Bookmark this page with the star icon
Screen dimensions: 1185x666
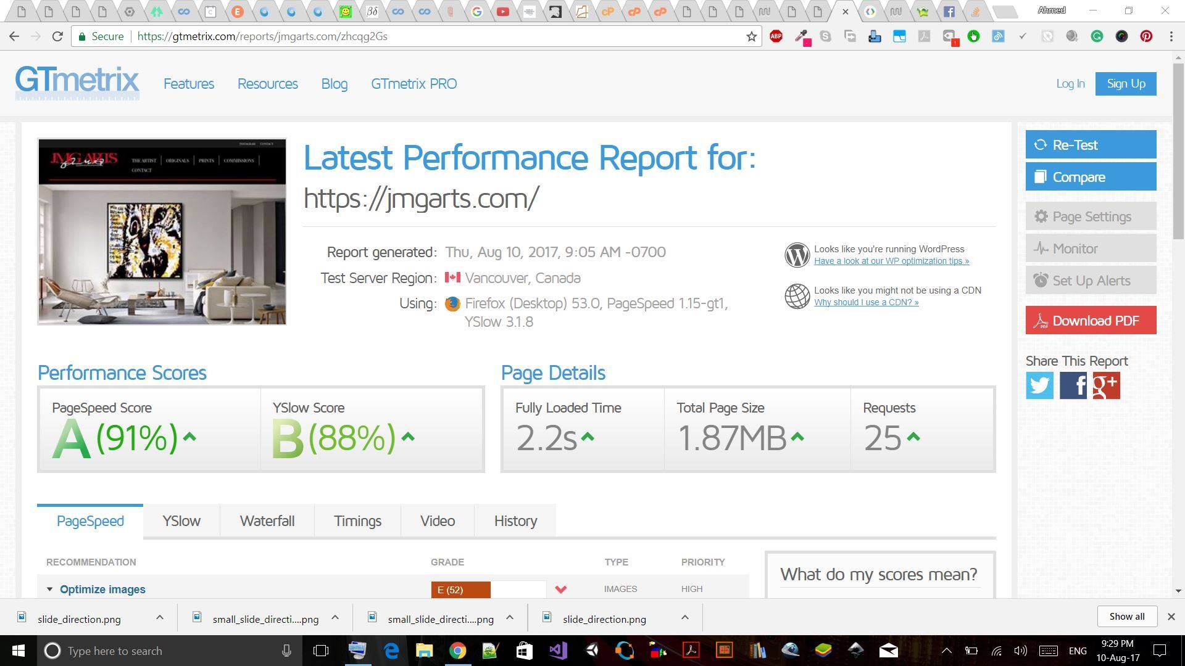pyautogui.click(x=751, y=36)
